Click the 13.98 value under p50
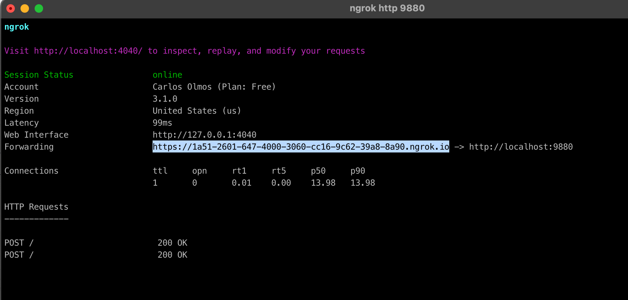 (x=323, y=183)
